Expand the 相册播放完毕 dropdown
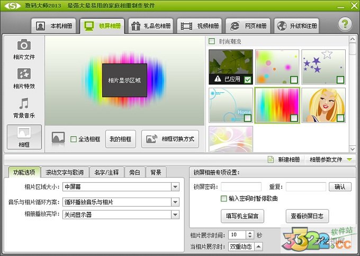Image resolution: width=360 pixels, height=256 pixels. (x=175, y=215)
